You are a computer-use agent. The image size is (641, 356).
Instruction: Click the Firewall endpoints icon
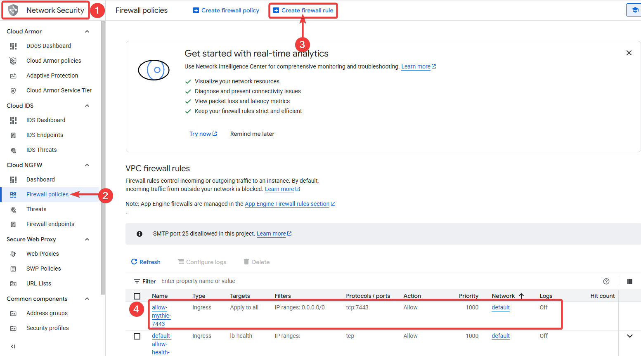click(13, 224)
